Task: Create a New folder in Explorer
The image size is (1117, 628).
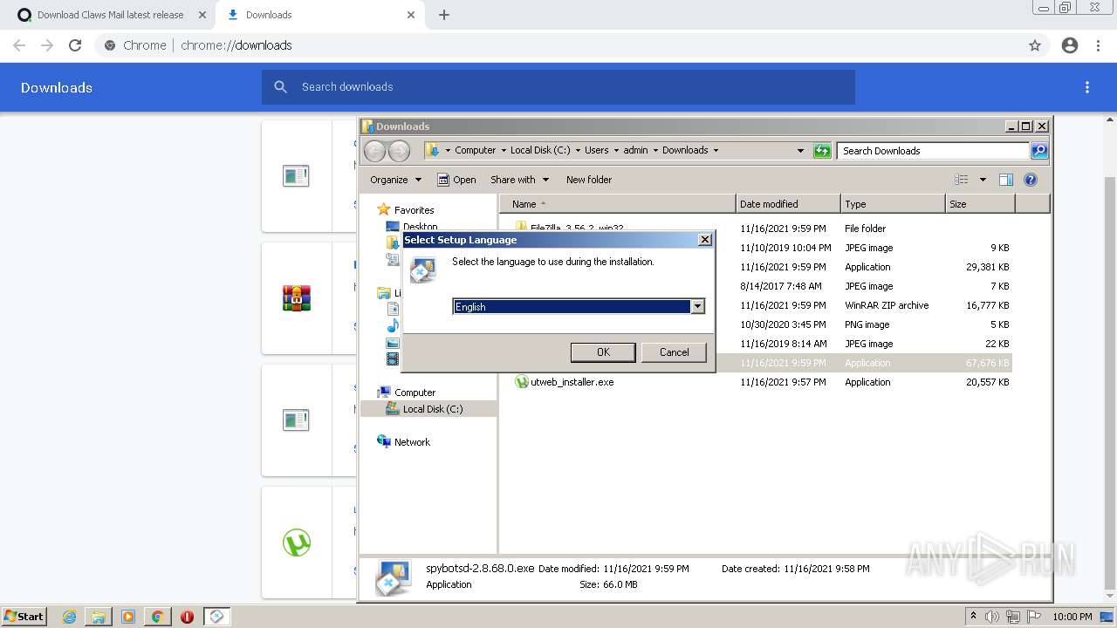Action: pos(589,180)
